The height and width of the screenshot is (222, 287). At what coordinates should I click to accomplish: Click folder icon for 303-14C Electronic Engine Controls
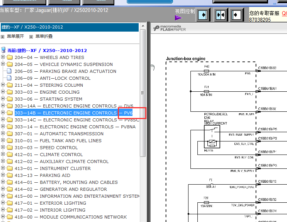(10, 120)
